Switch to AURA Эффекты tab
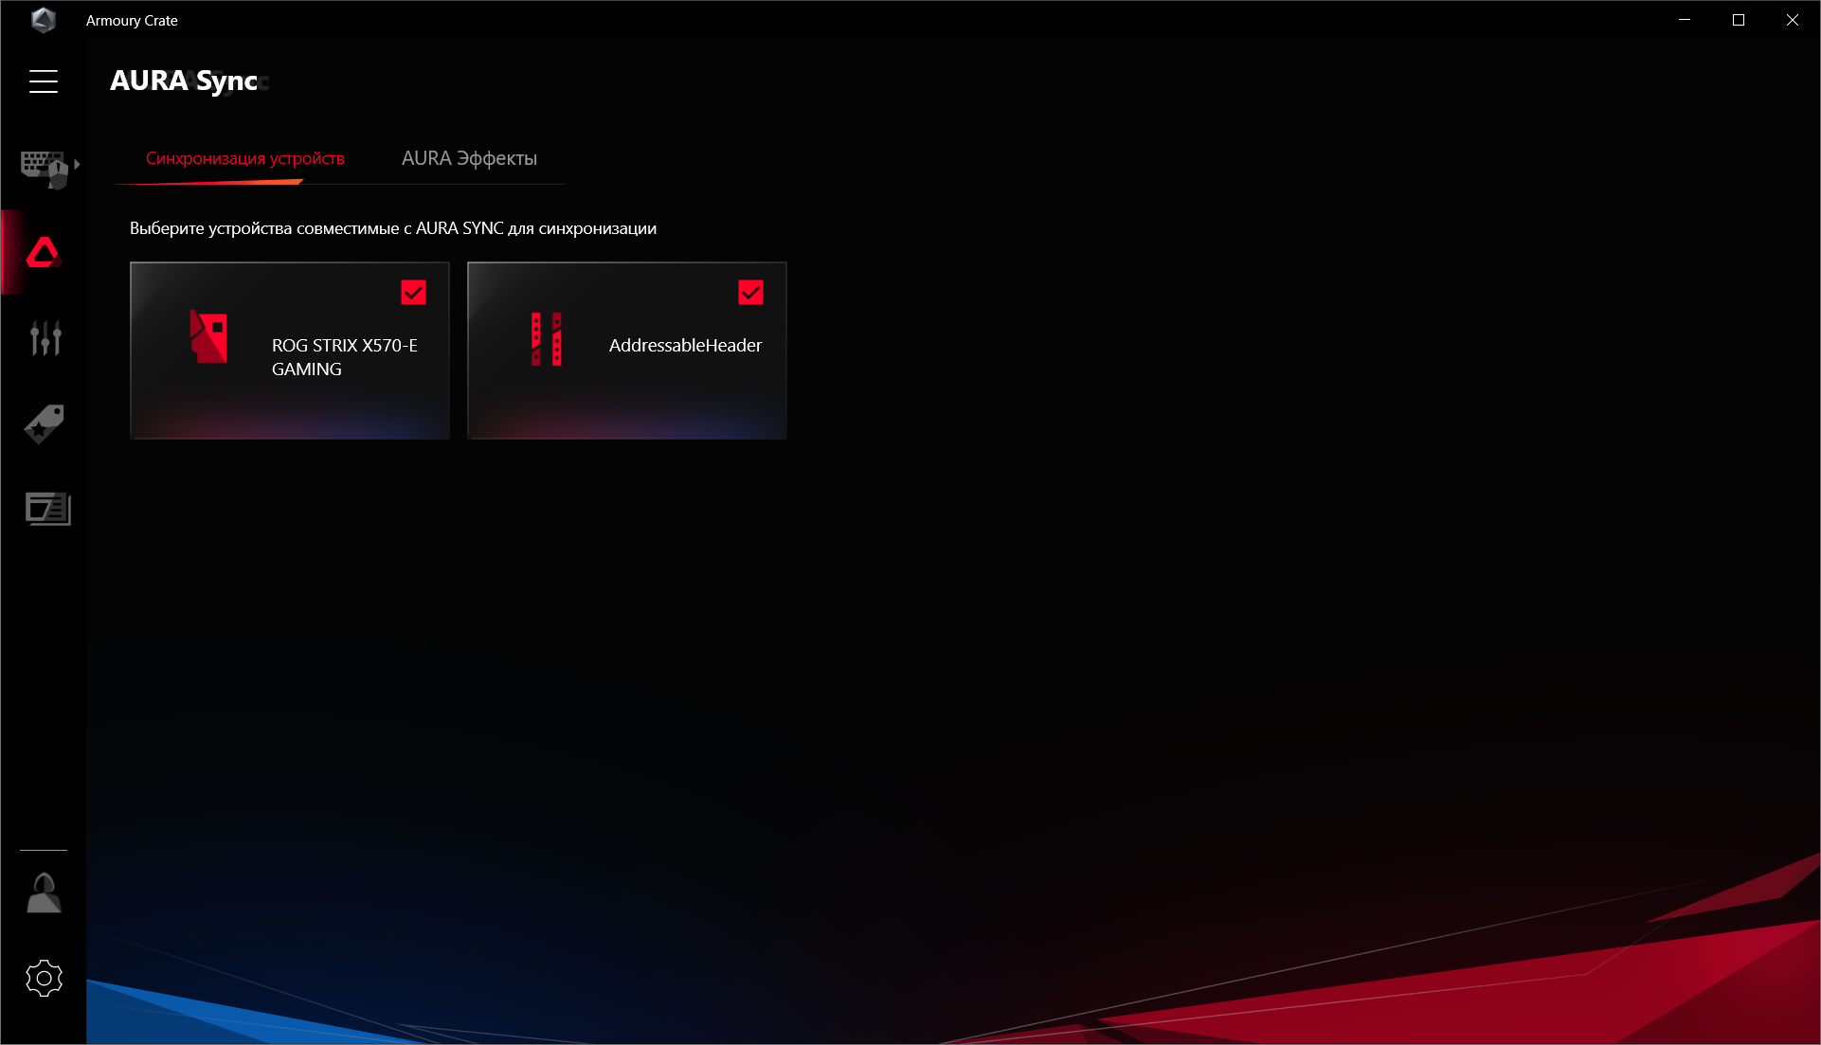Viewport: 1821px width, 1045px height. [469, 158]
